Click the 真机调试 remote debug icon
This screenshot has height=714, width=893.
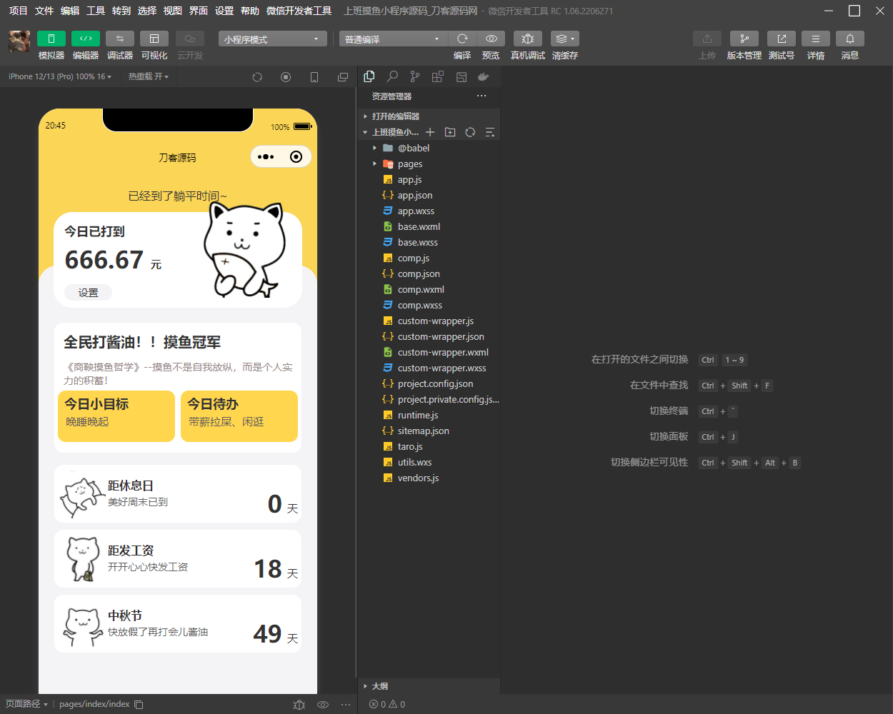tap(527, 39)
